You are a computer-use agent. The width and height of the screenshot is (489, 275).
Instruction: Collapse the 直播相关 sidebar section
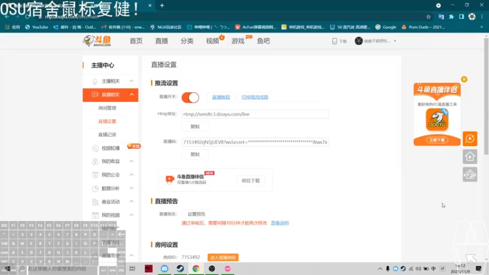(131, 95)
